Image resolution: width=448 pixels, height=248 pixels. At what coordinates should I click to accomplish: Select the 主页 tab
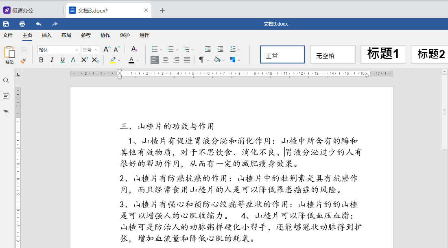27,35
